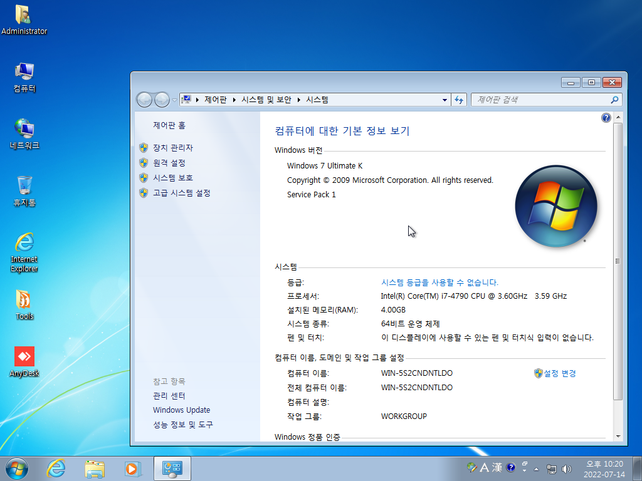Click 제어판 in the address breadcrumb
The image size is (642, 481).
216,100
